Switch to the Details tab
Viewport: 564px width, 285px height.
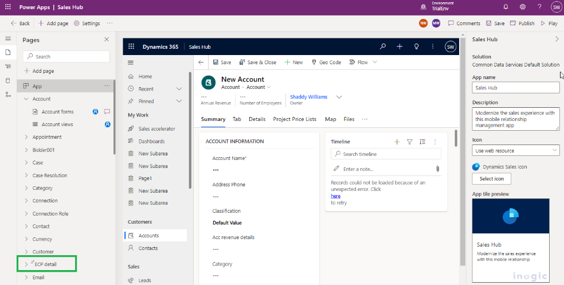[x=257, y=119]
